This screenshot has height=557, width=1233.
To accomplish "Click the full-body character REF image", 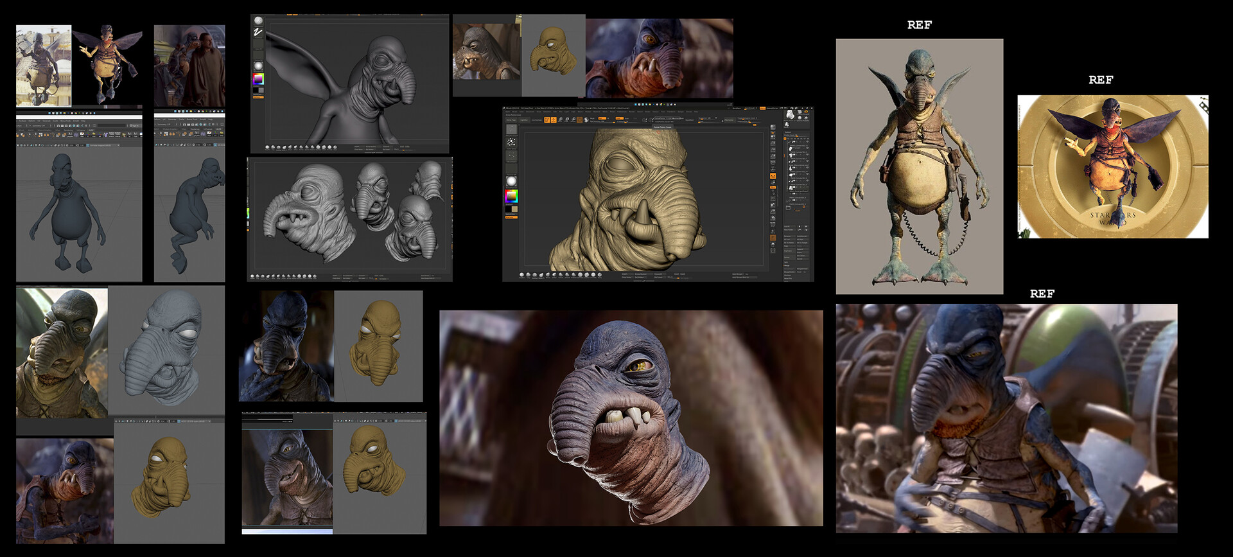I will (920, 166).
